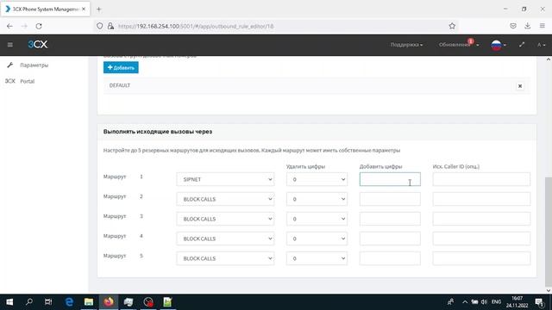Open the Параметры wrench item
Image resolution: width=552 pixels, height=310 pixels.
(x=34, y=65)
